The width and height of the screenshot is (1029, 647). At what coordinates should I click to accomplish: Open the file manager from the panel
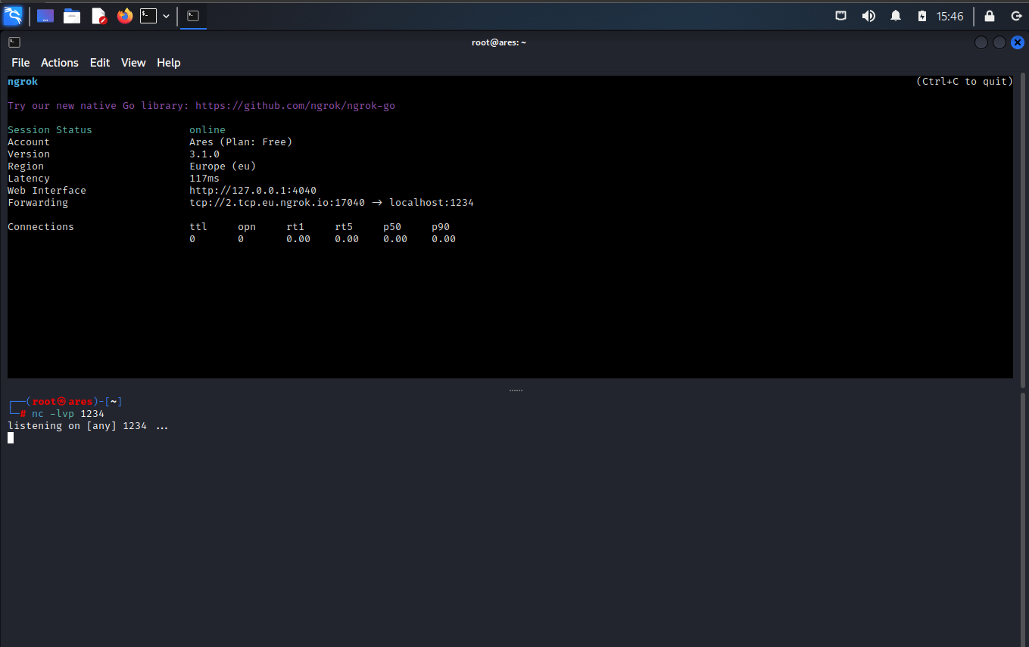click(x=72, y=16)
